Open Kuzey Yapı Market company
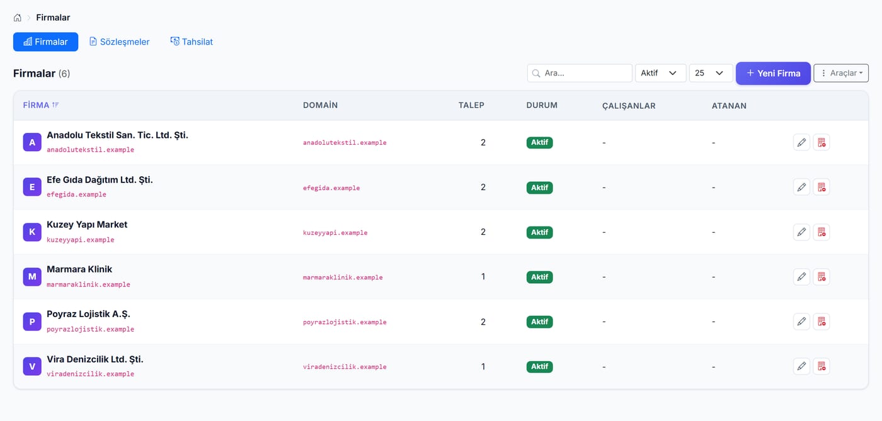Viewport: 882px width, 421px height. [87, 224]
